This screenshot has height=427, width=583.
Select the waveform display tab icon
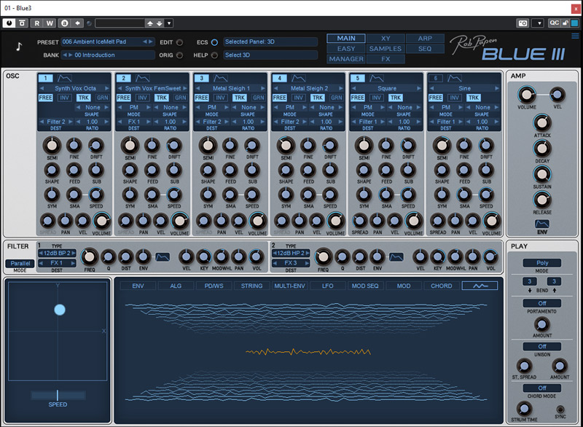pyautogui.click(x=480, y=286)
